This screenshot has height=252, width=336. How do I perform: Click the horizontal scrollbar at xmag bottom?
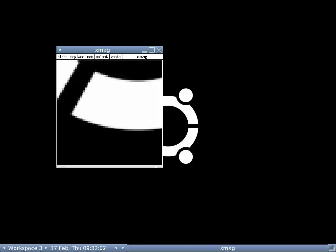(x=110, y=167)
